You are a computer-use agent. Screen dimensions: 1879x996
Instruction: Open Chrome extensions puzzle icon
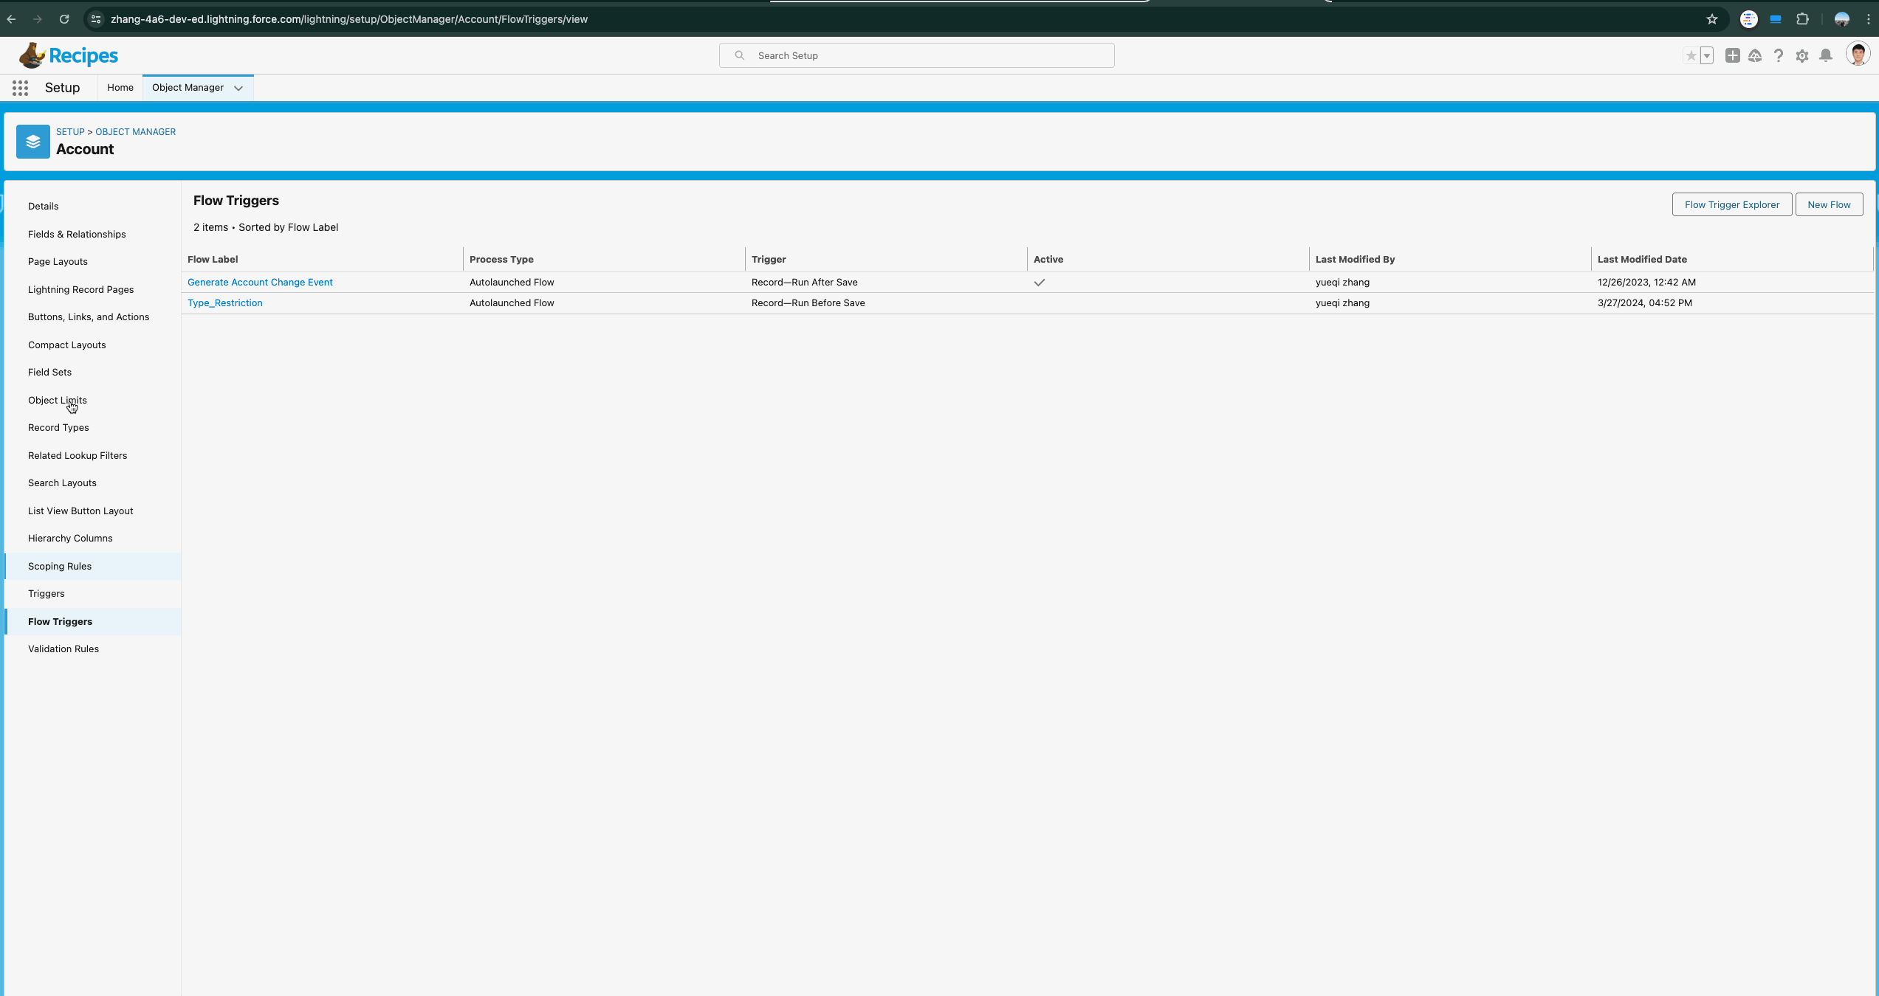(1802, 19)
